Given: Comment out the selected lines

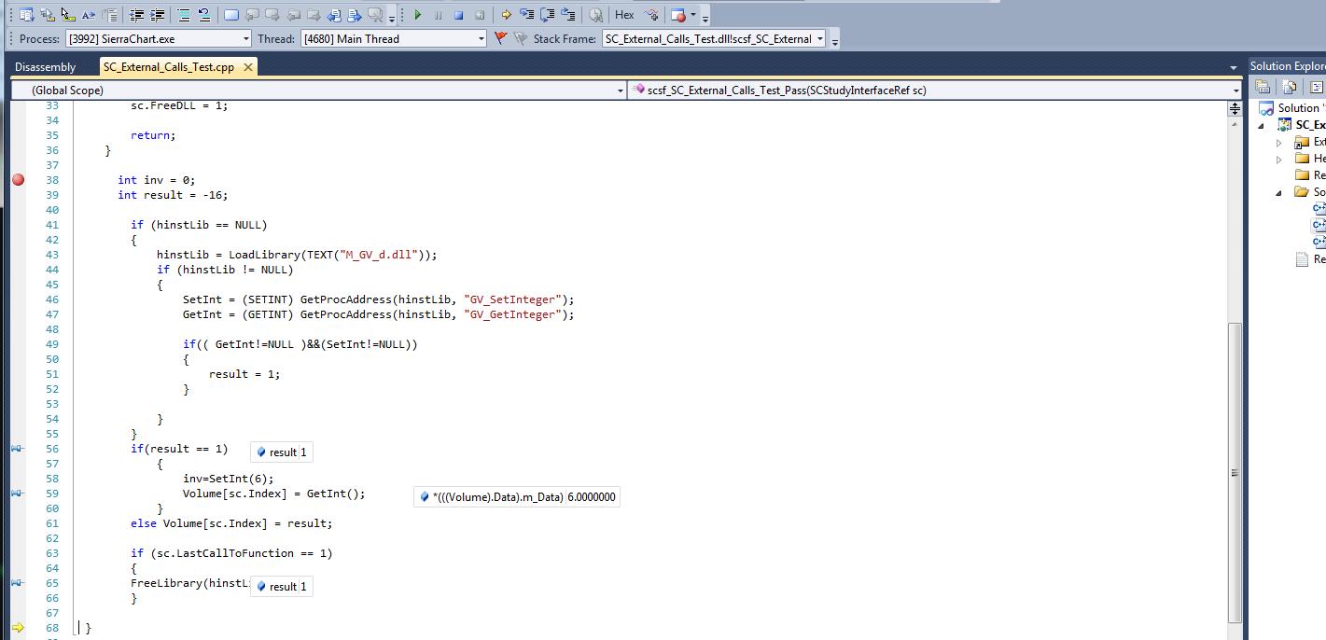Looking at the screenshot, I should pos(184,15).
